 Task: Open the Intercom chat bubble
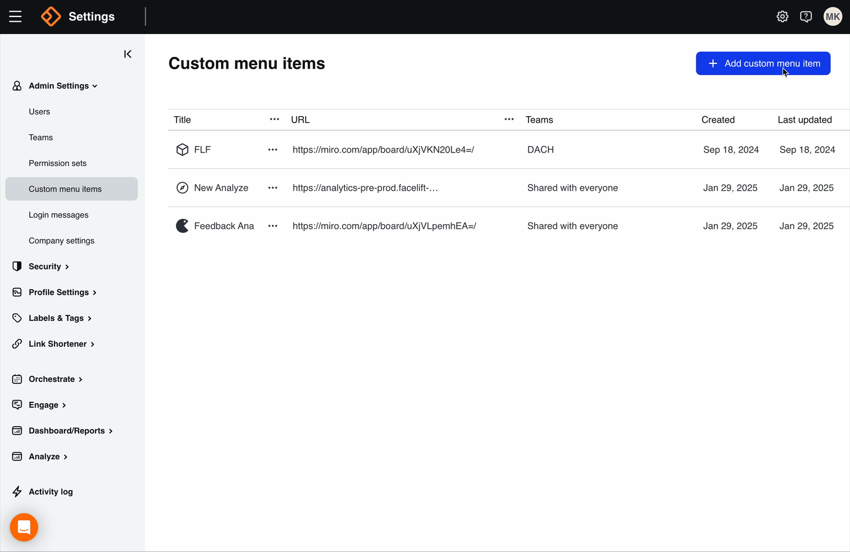click(23, 527)
